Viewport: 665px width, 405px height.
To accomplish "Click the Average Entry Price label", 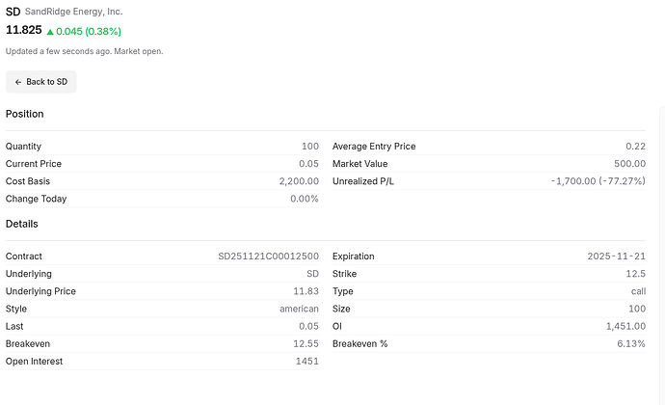I will point(374,147).
